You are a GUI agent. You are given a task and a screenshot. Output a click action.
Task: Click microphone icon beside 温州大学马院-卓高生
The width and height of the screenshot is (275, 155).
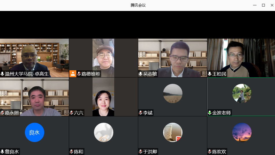click(2, 74)
